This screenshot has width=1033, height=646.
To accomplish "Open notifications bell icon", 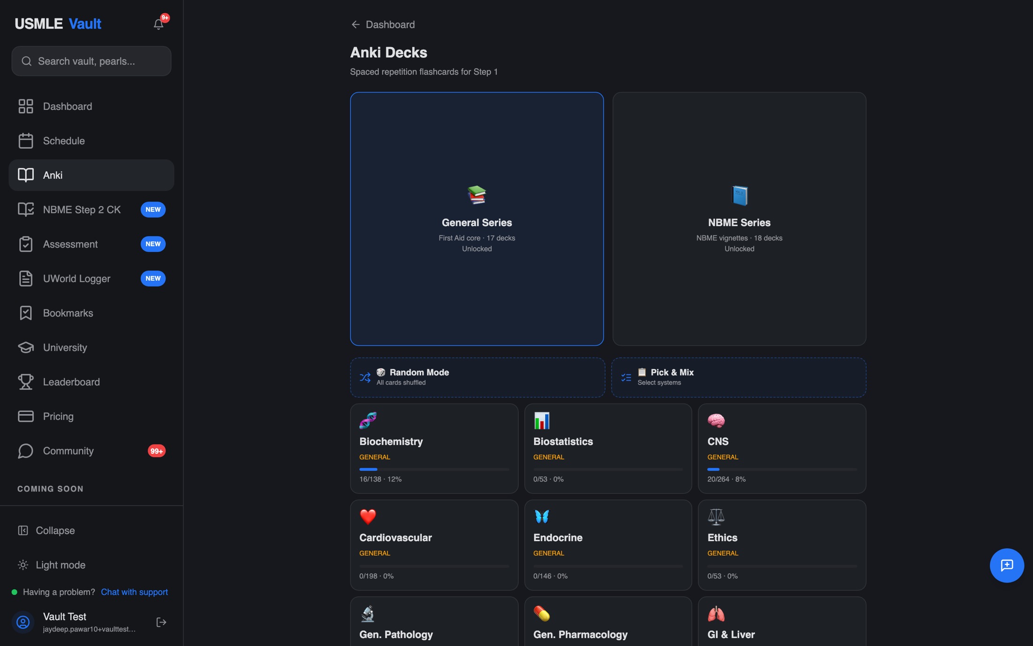I will coord(159,24).
